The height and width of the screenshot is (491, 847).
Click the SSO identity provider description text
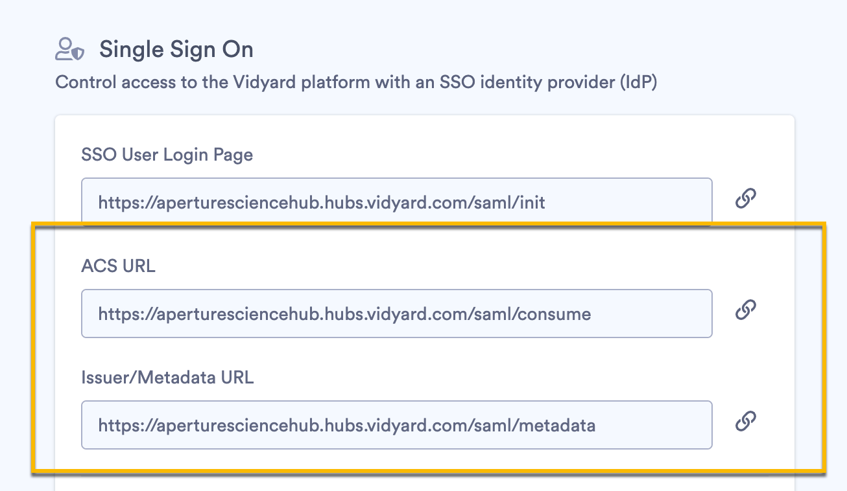[357, 82]
